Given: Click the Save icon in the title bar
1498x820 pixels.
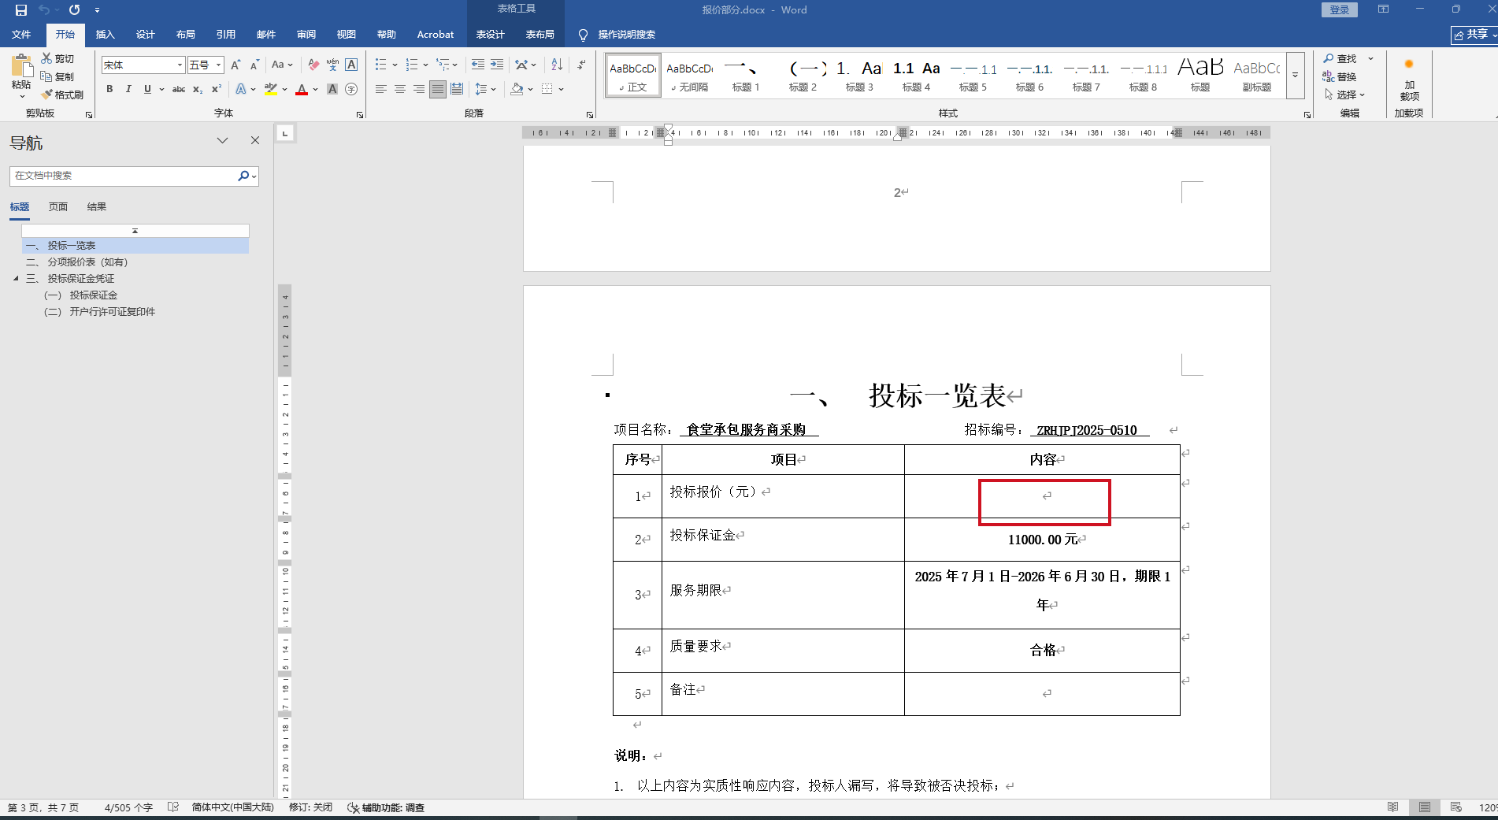Looking at the screenshot, I should (21, 10).
